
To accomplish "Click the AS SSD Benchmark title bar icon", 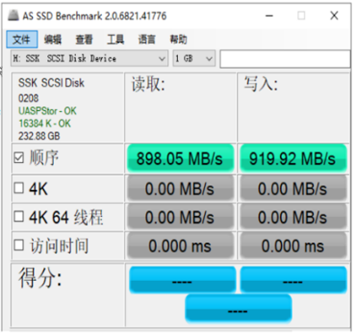I will pos(13,15).
